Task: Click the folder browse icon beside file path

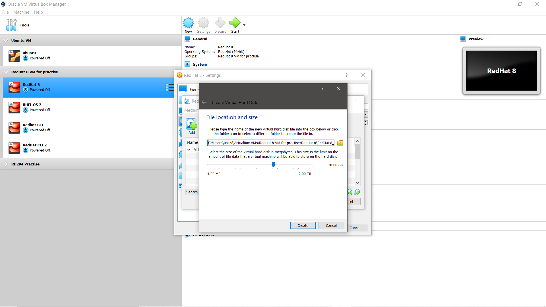Action: coord(340,143)
